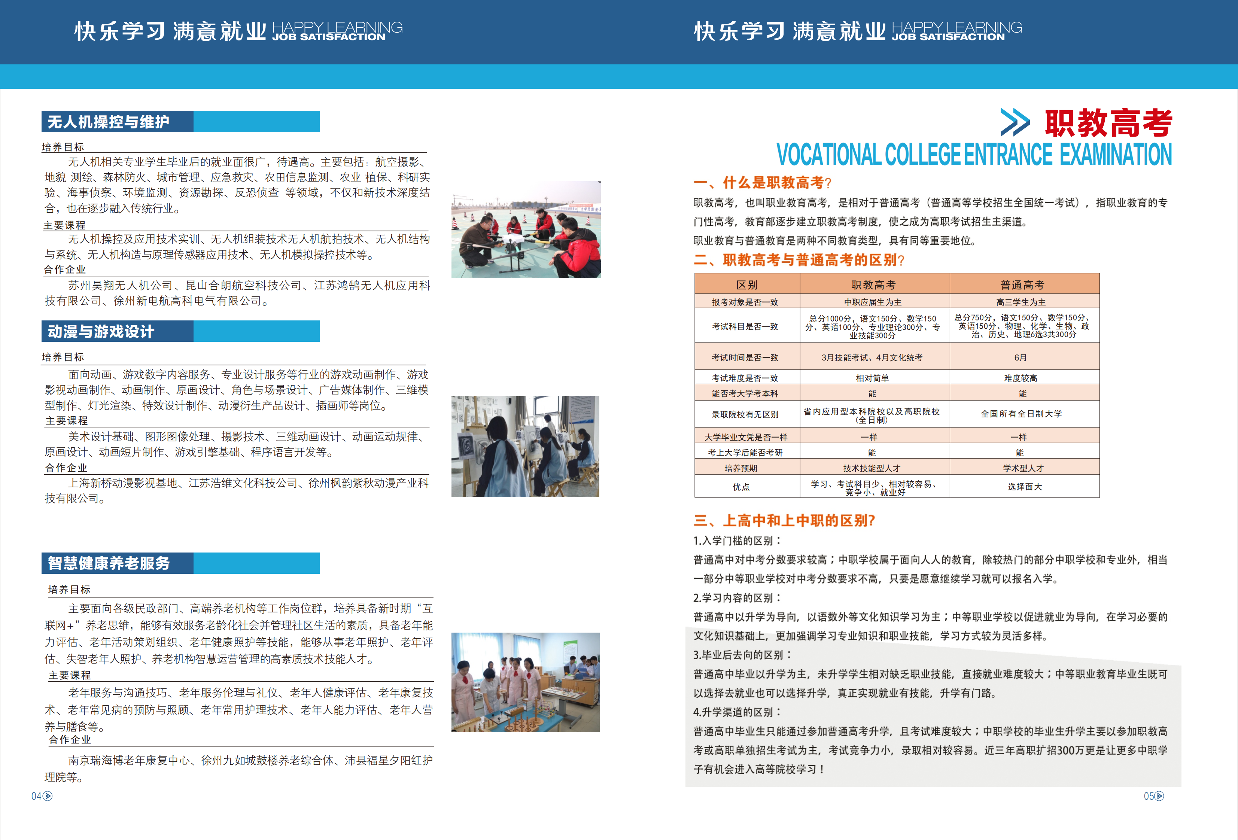Click page number 05
The height and width of the screenshot is (840, 1238).
pos(1149,796)
